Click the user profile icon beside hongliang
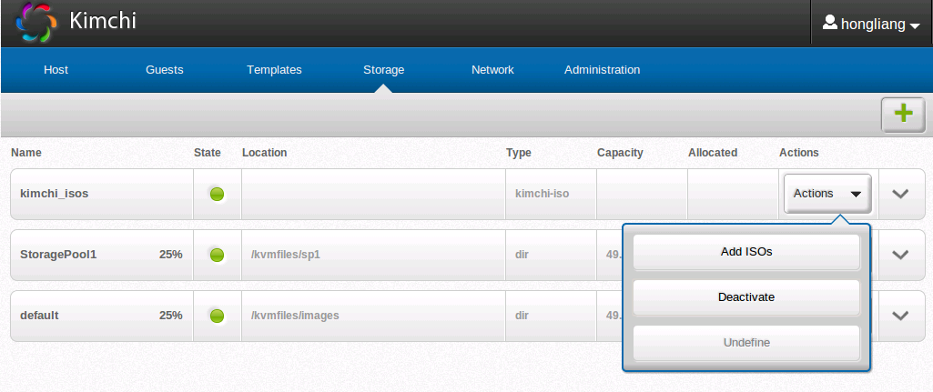Viewport: 933px width, 392px height. tap(829, 23)
